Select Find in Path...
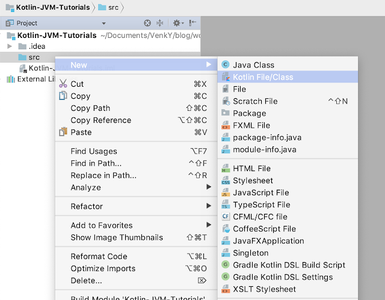This screenshot has width=385, height=300. [137, 163]
